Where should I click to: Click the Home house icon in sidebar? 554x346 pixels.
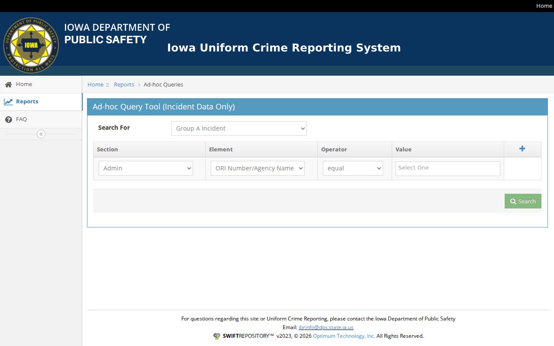8,85
